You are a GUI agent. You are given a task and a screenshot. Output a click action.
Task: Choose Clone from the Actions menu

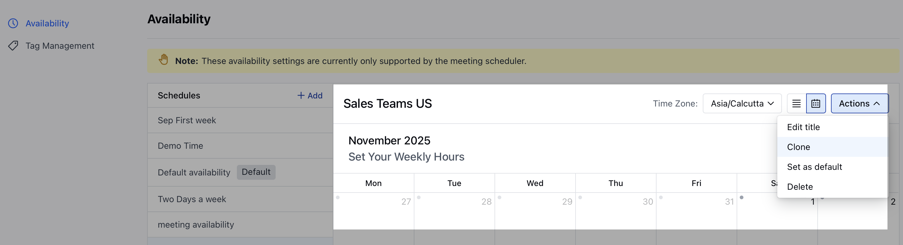798,147
